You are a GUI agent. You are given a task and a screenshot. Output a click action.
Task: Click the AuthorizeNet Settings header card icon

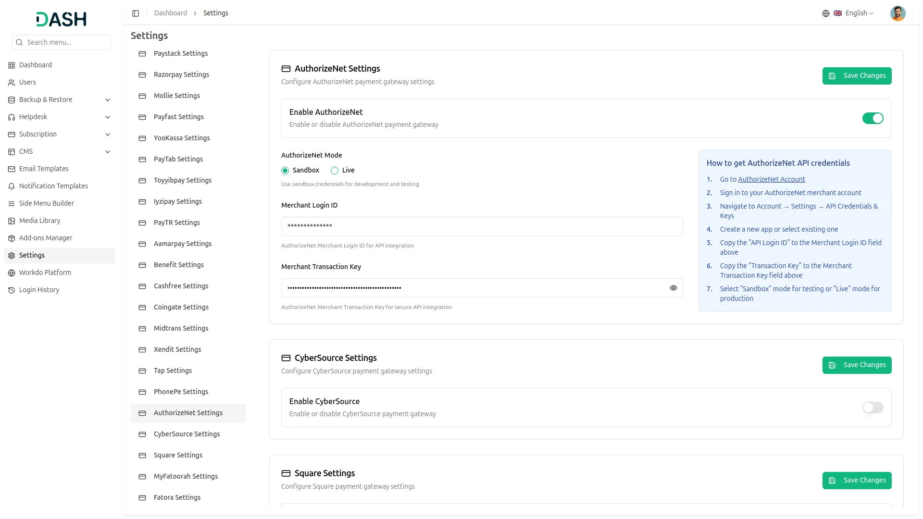pyautogui.click(x=286, y=69)
